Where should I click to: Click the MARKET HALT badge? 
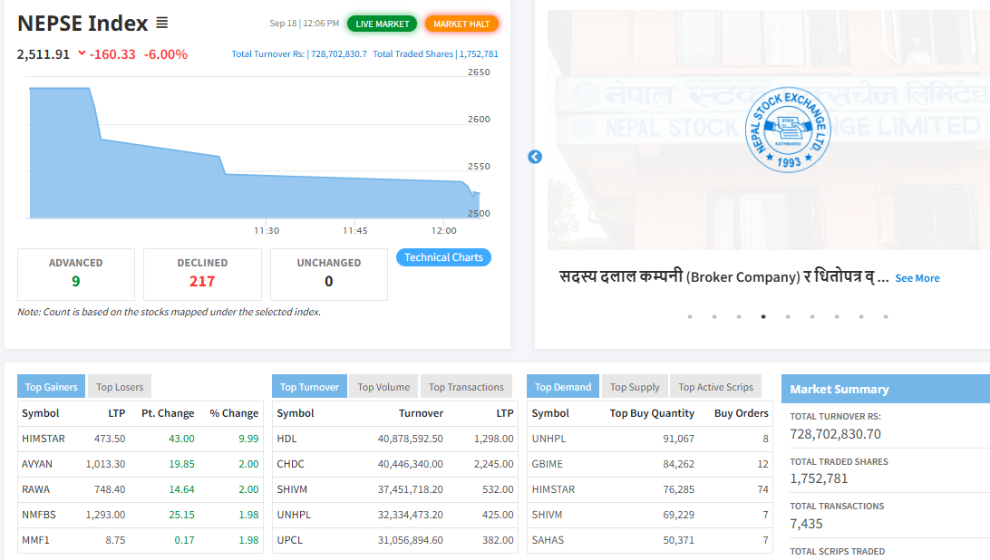(461, 24)
